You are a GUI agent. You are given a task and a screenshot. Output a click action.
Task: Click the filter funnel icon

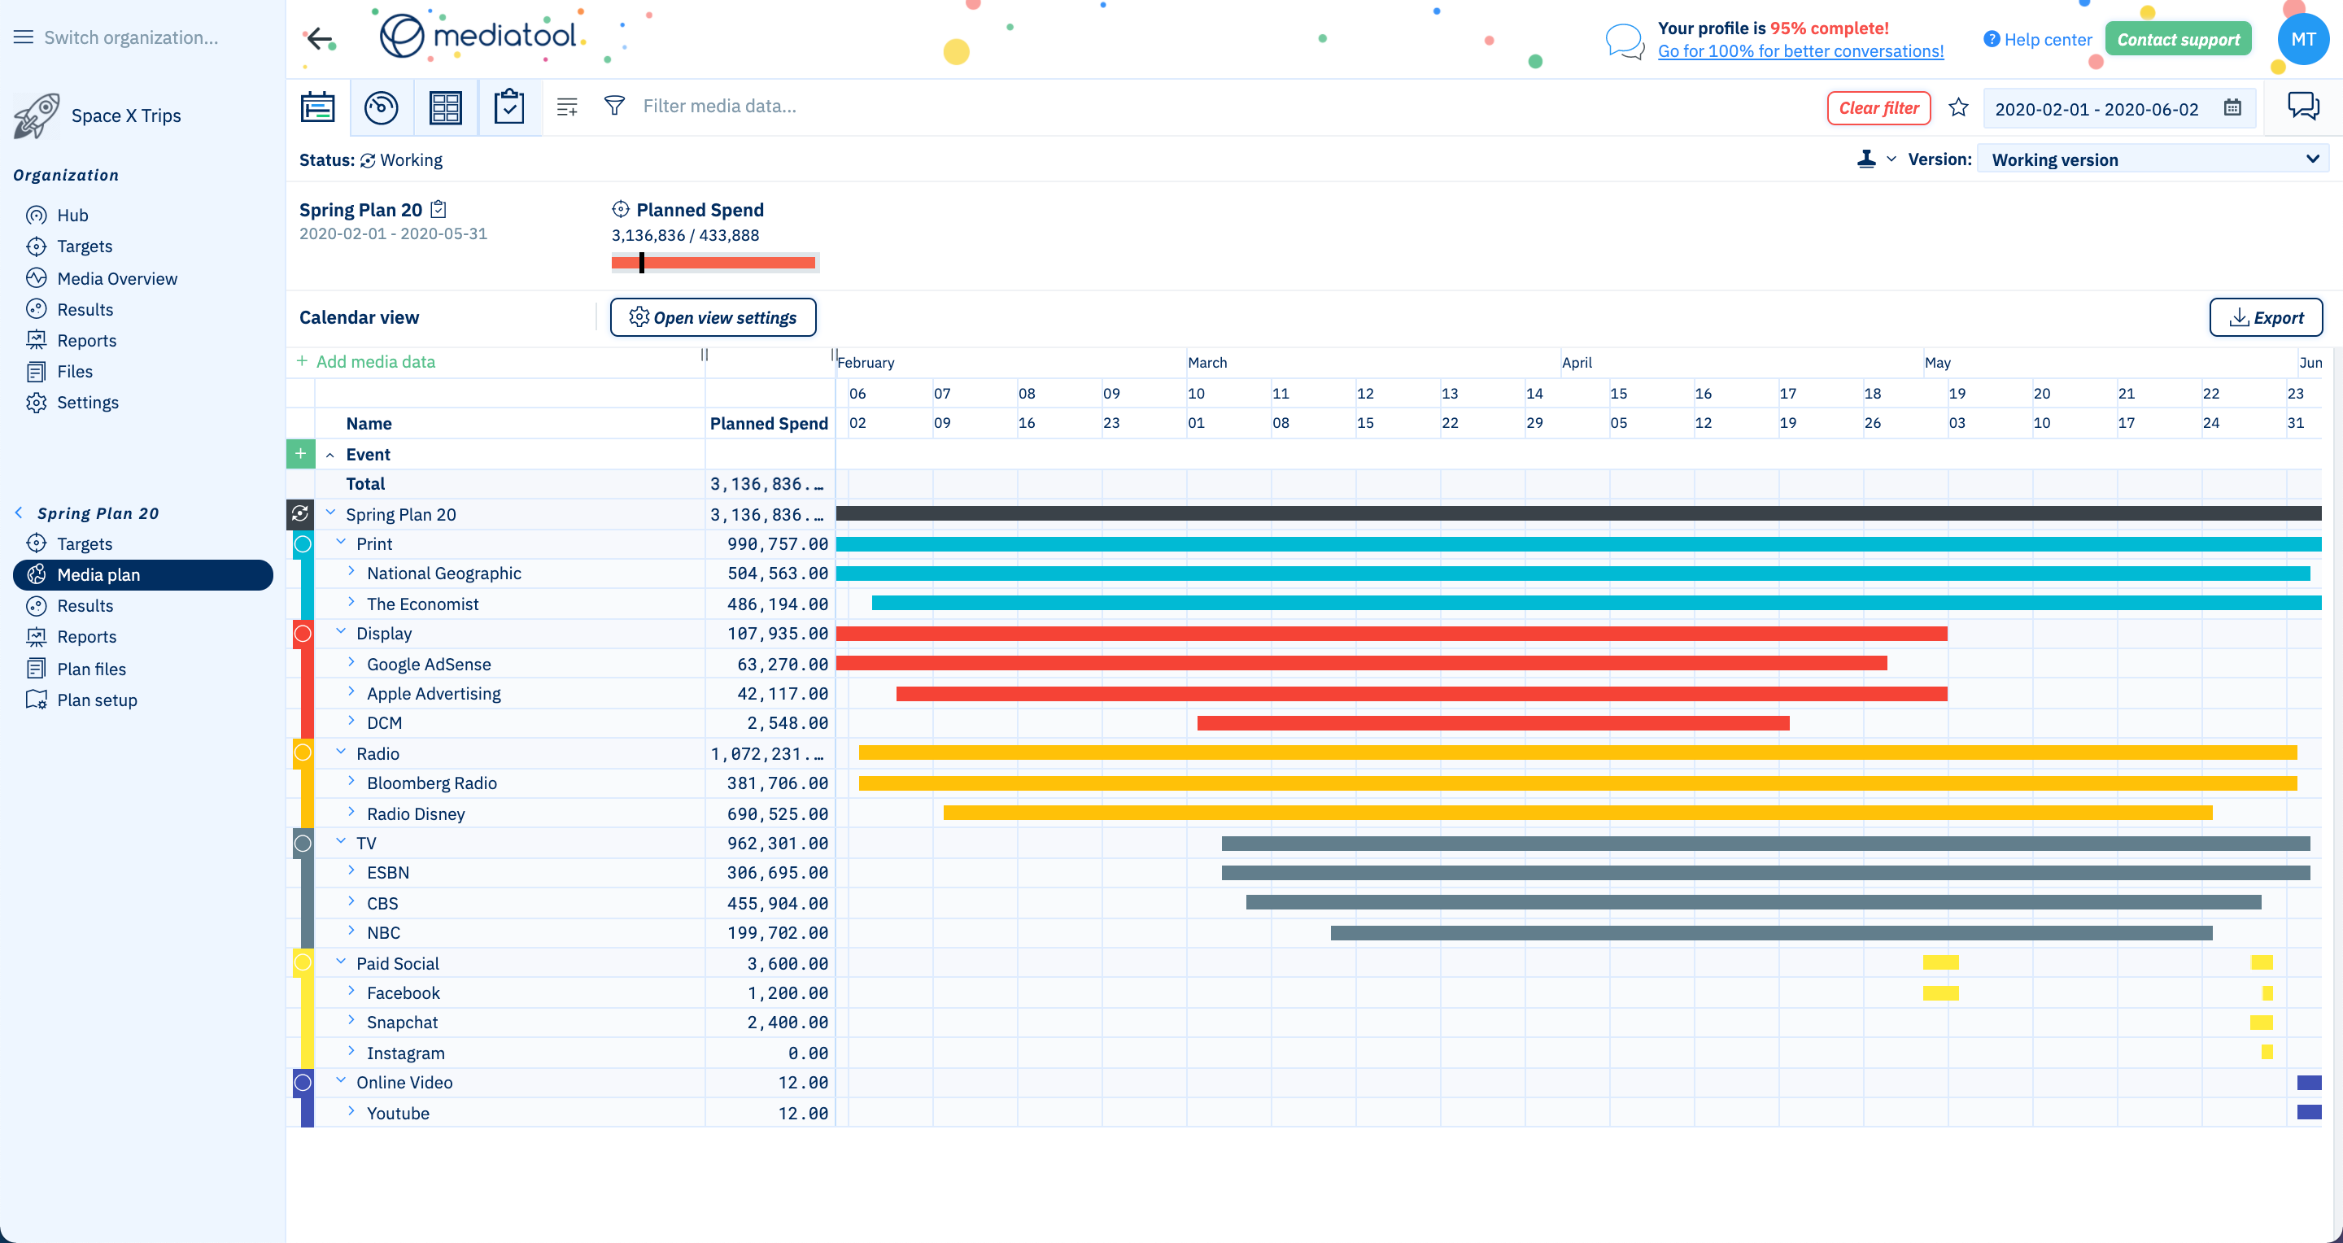pyautogui.click(x=615, y=107)
